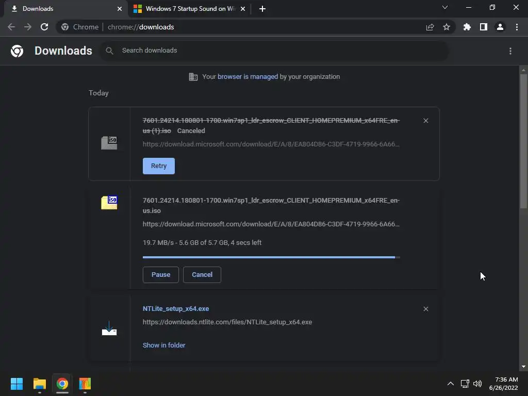This screenshot has height=396, width=528.
Task: Click the scrollbar down arrow
Action: [x=523, y=367]
